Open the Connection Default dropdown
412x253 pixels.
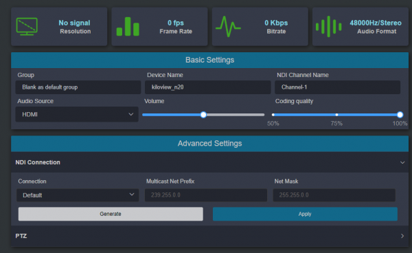point(78,195)
